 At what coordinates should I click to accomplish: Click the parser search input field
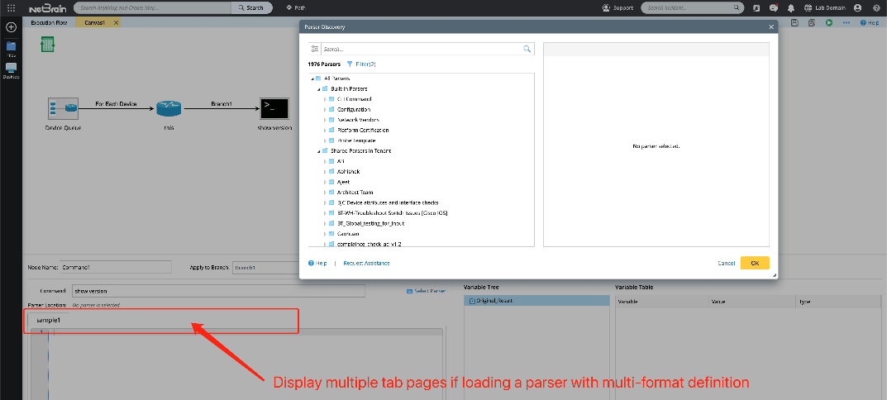(422, 50)
